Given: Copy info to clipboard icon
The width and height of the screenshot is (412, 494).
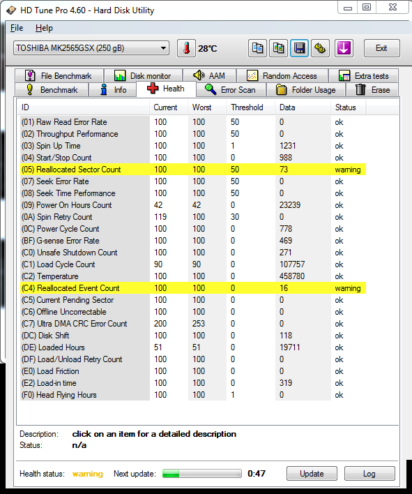Looking at the screenshot, I should 257,48.
